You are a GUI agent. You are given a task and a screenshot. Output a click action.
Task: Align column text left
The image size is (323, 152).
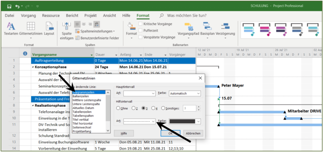click(77, 24)
